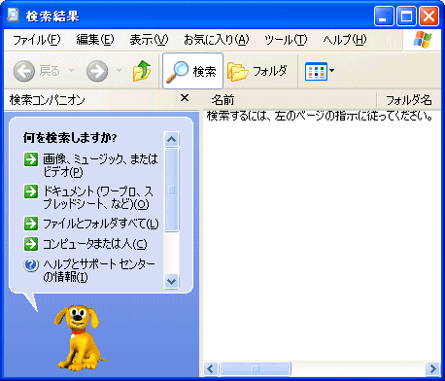The height and width of the screenshot is (381, 445).
Task: Toggle the 検索 magnifier toolbar button
Action: [192, 71]
